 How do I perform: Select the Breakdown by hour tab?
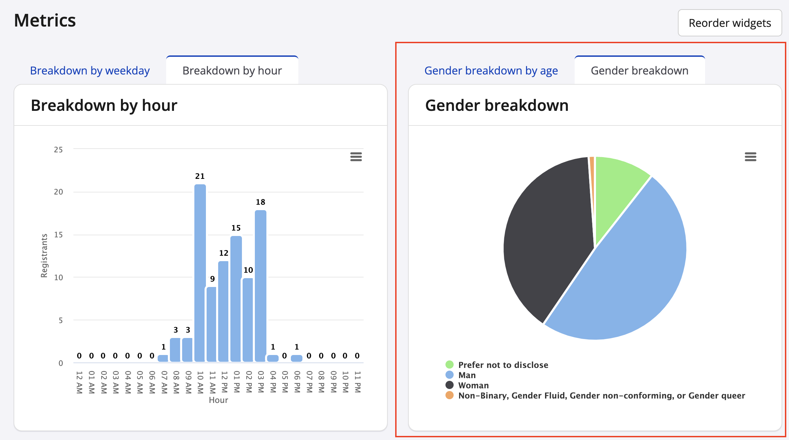[232, 71]
